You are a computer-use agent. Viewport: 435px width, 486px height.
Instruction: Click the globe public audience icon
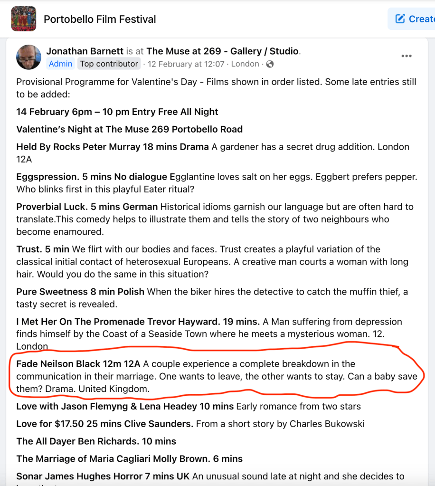[270, 64]
